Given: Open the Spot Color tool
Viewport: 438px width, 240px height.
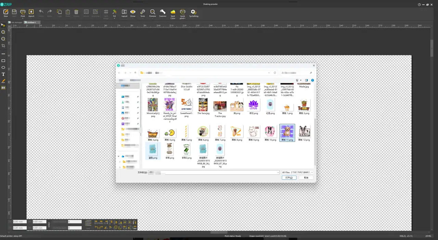Looking at the screenshot, I should [x=173, y=14].
